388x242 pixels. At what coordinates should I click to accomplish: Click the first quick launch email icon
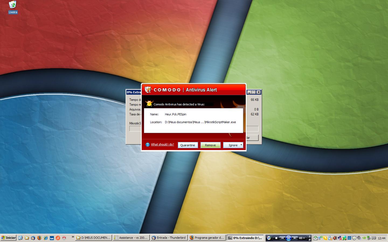[x=21, y=238]
